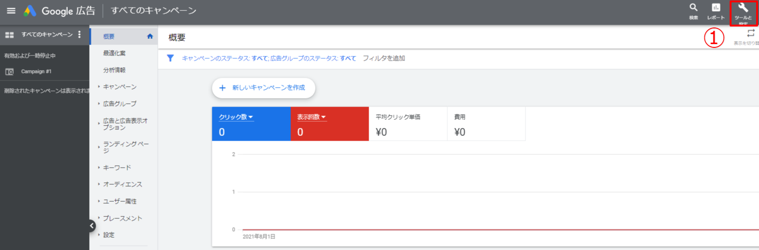Open the クリック数 metric dropdown
759x250 pixels.
coord(236,117)
